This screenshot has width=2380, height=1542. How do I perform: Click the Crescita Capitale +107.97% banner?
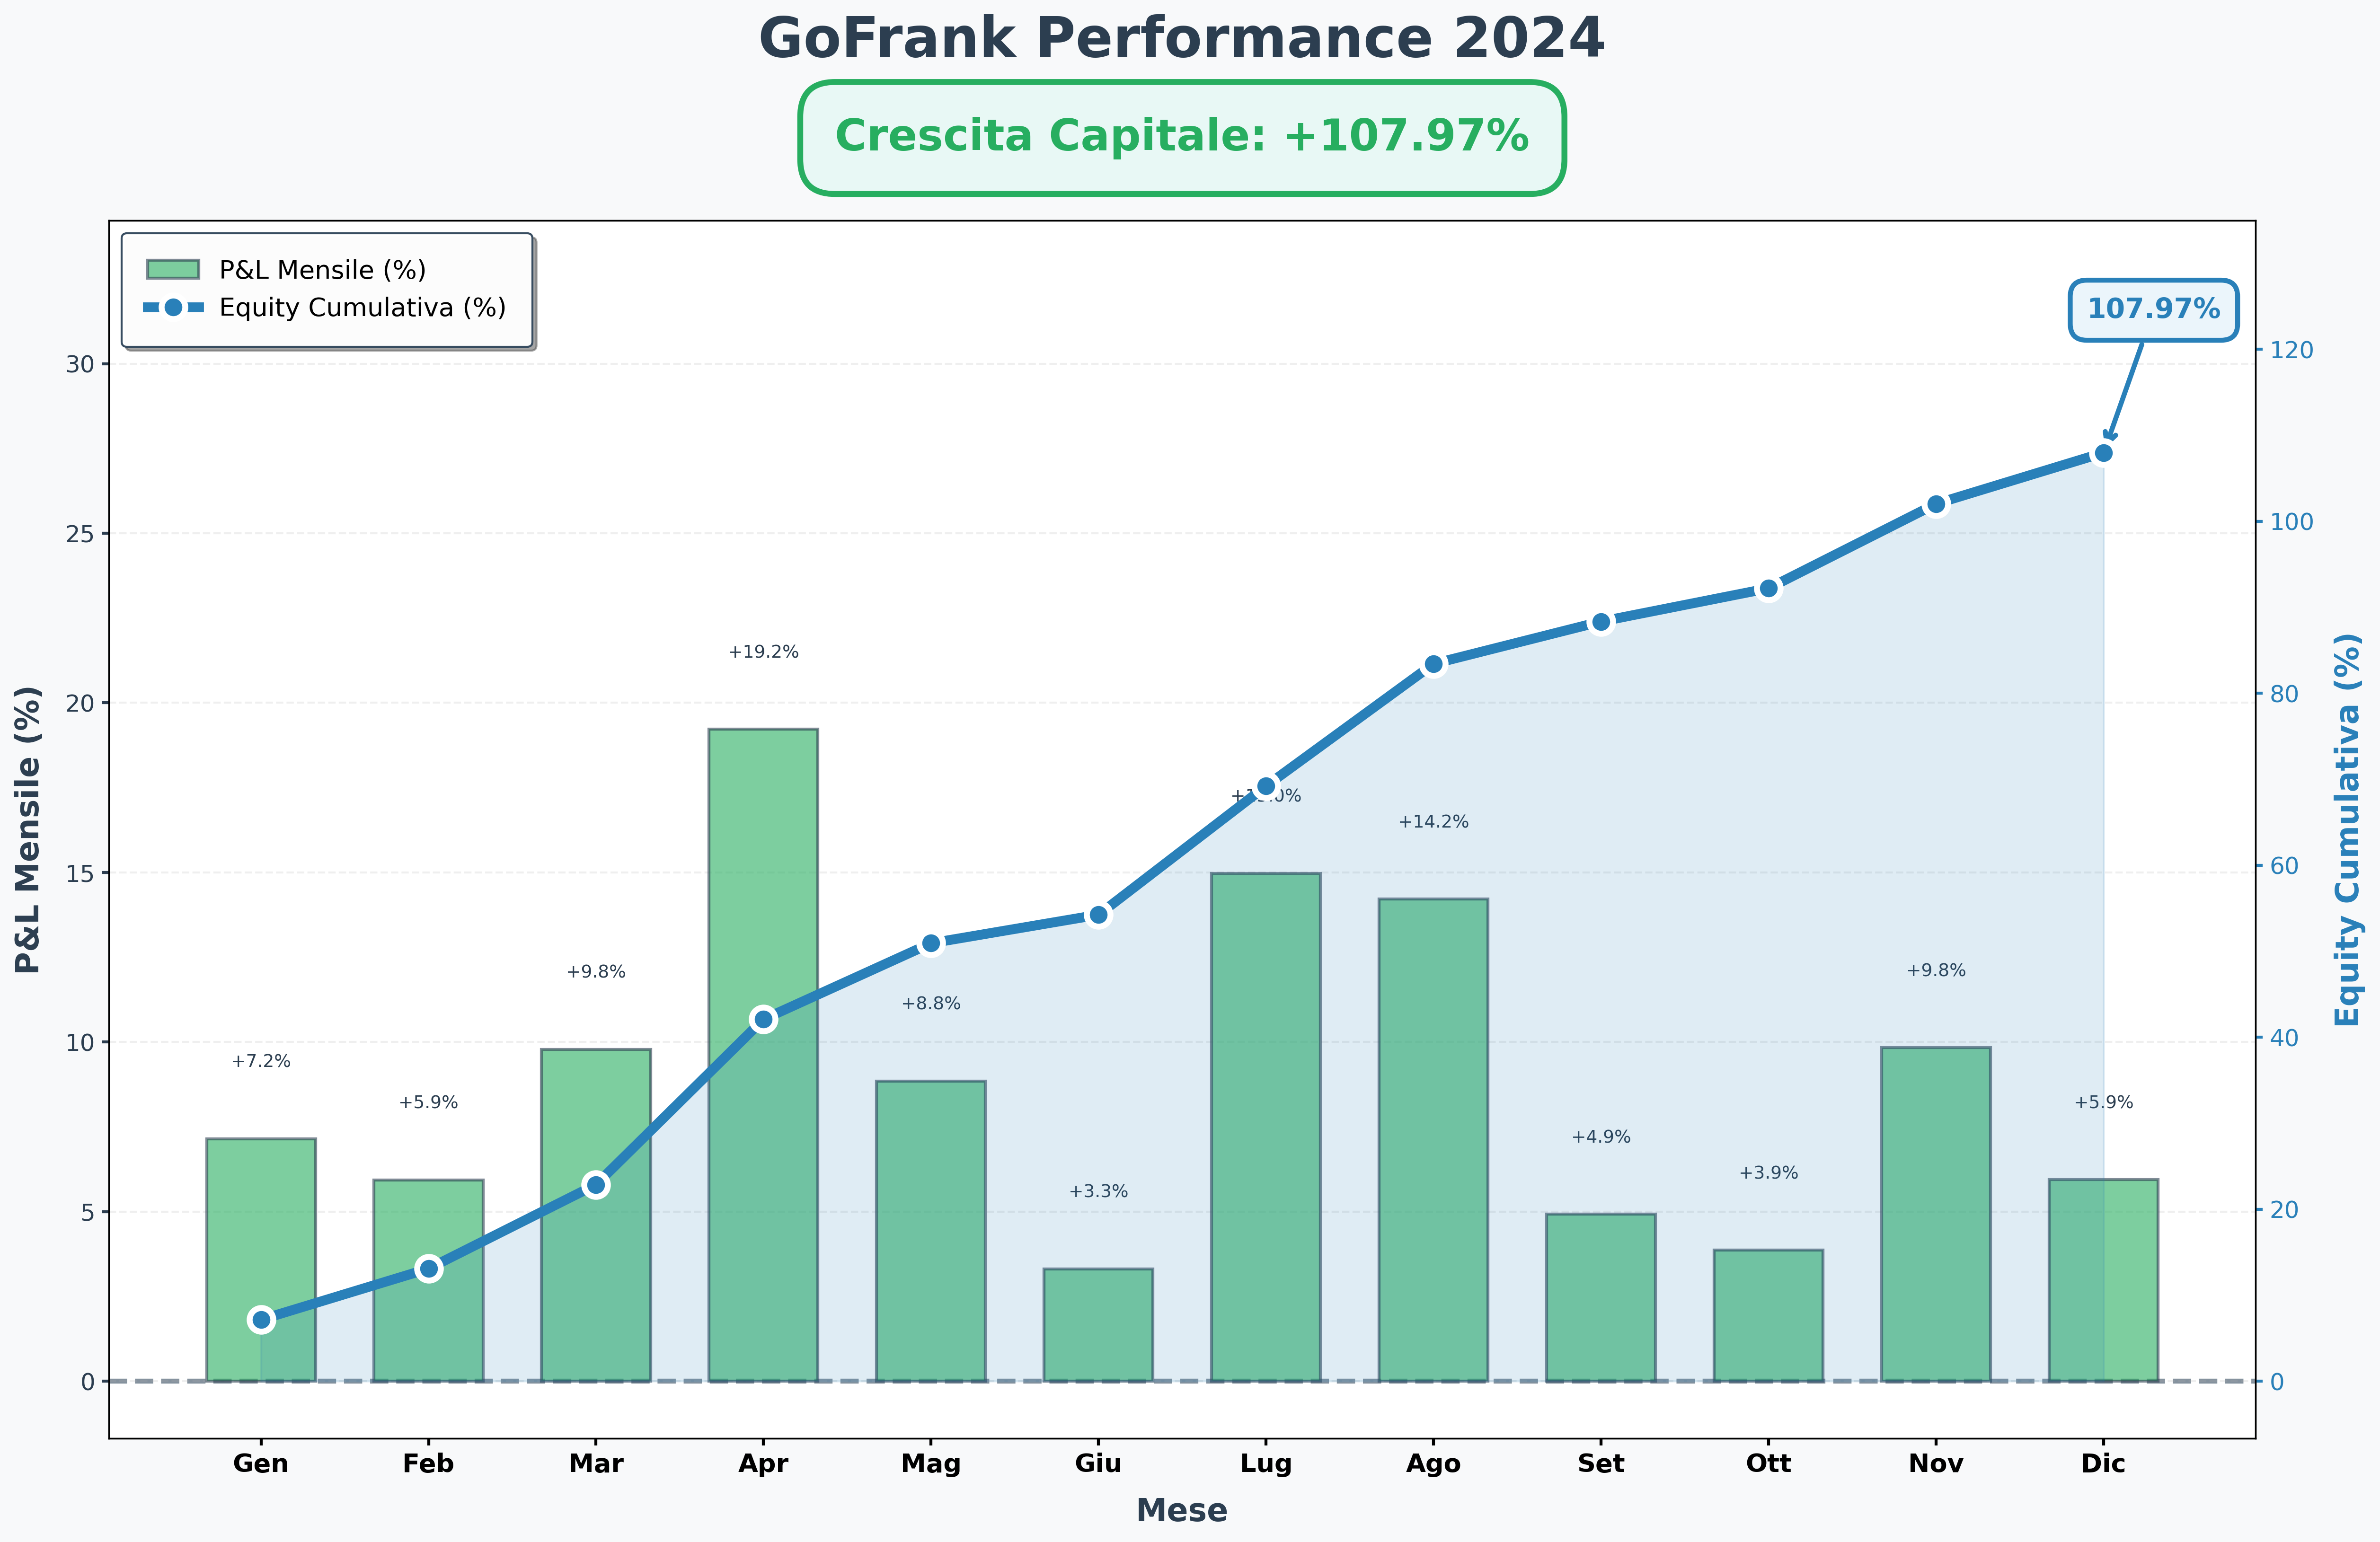pyautogui.click(x=1182, y=137)
